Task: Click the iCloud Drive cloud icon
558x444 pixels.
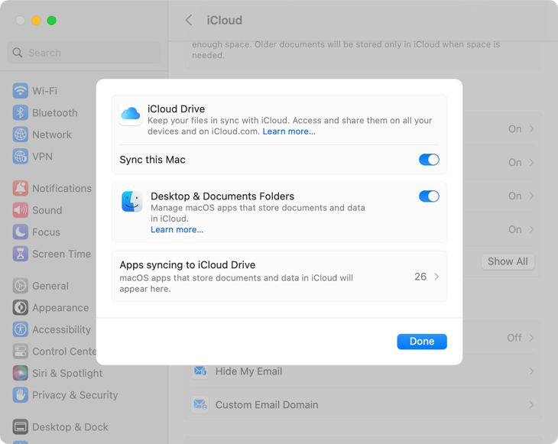Action: (130, 114)
